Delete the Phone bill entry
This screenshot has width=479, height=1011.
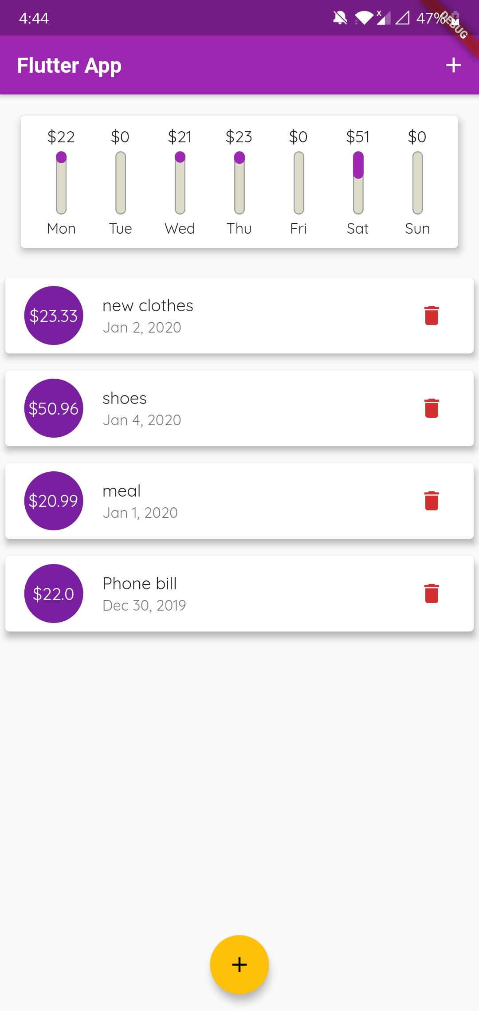(432, 594)
